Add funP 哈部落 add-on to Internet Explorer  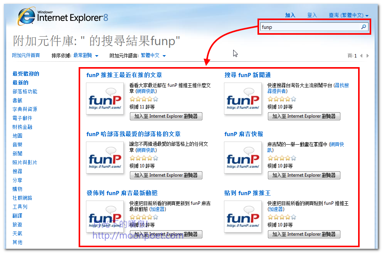click(166, 175)
